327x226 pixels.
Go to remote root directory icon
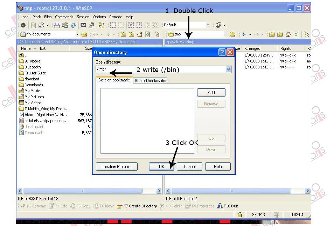pyautogui.click(x=280, y=34)
